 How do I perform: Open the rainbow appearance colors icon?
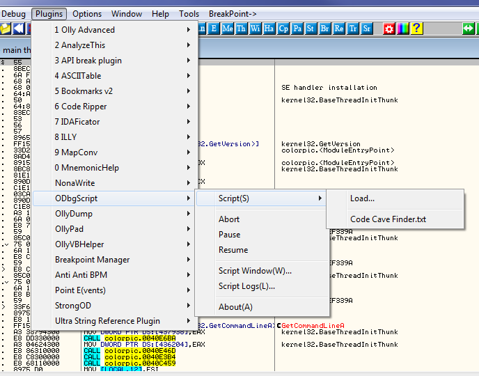pyautogui.click(x=403, y=29)
